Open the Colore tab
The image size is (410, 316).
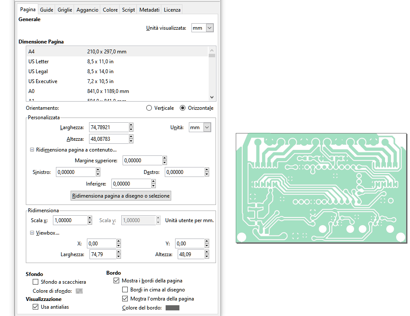110,9
